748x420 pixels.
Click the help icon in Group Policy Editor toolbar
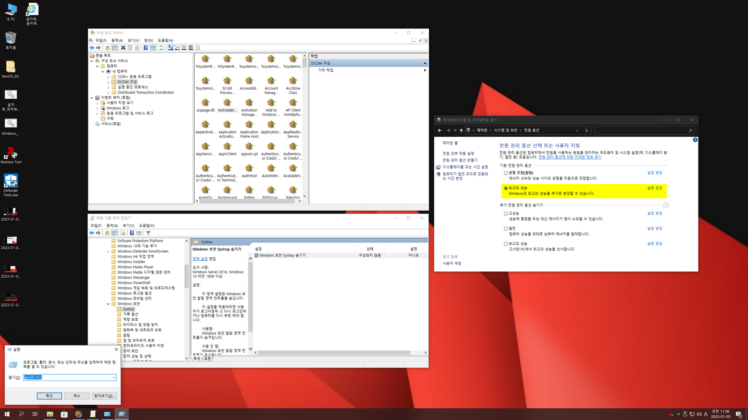(132, 233)
